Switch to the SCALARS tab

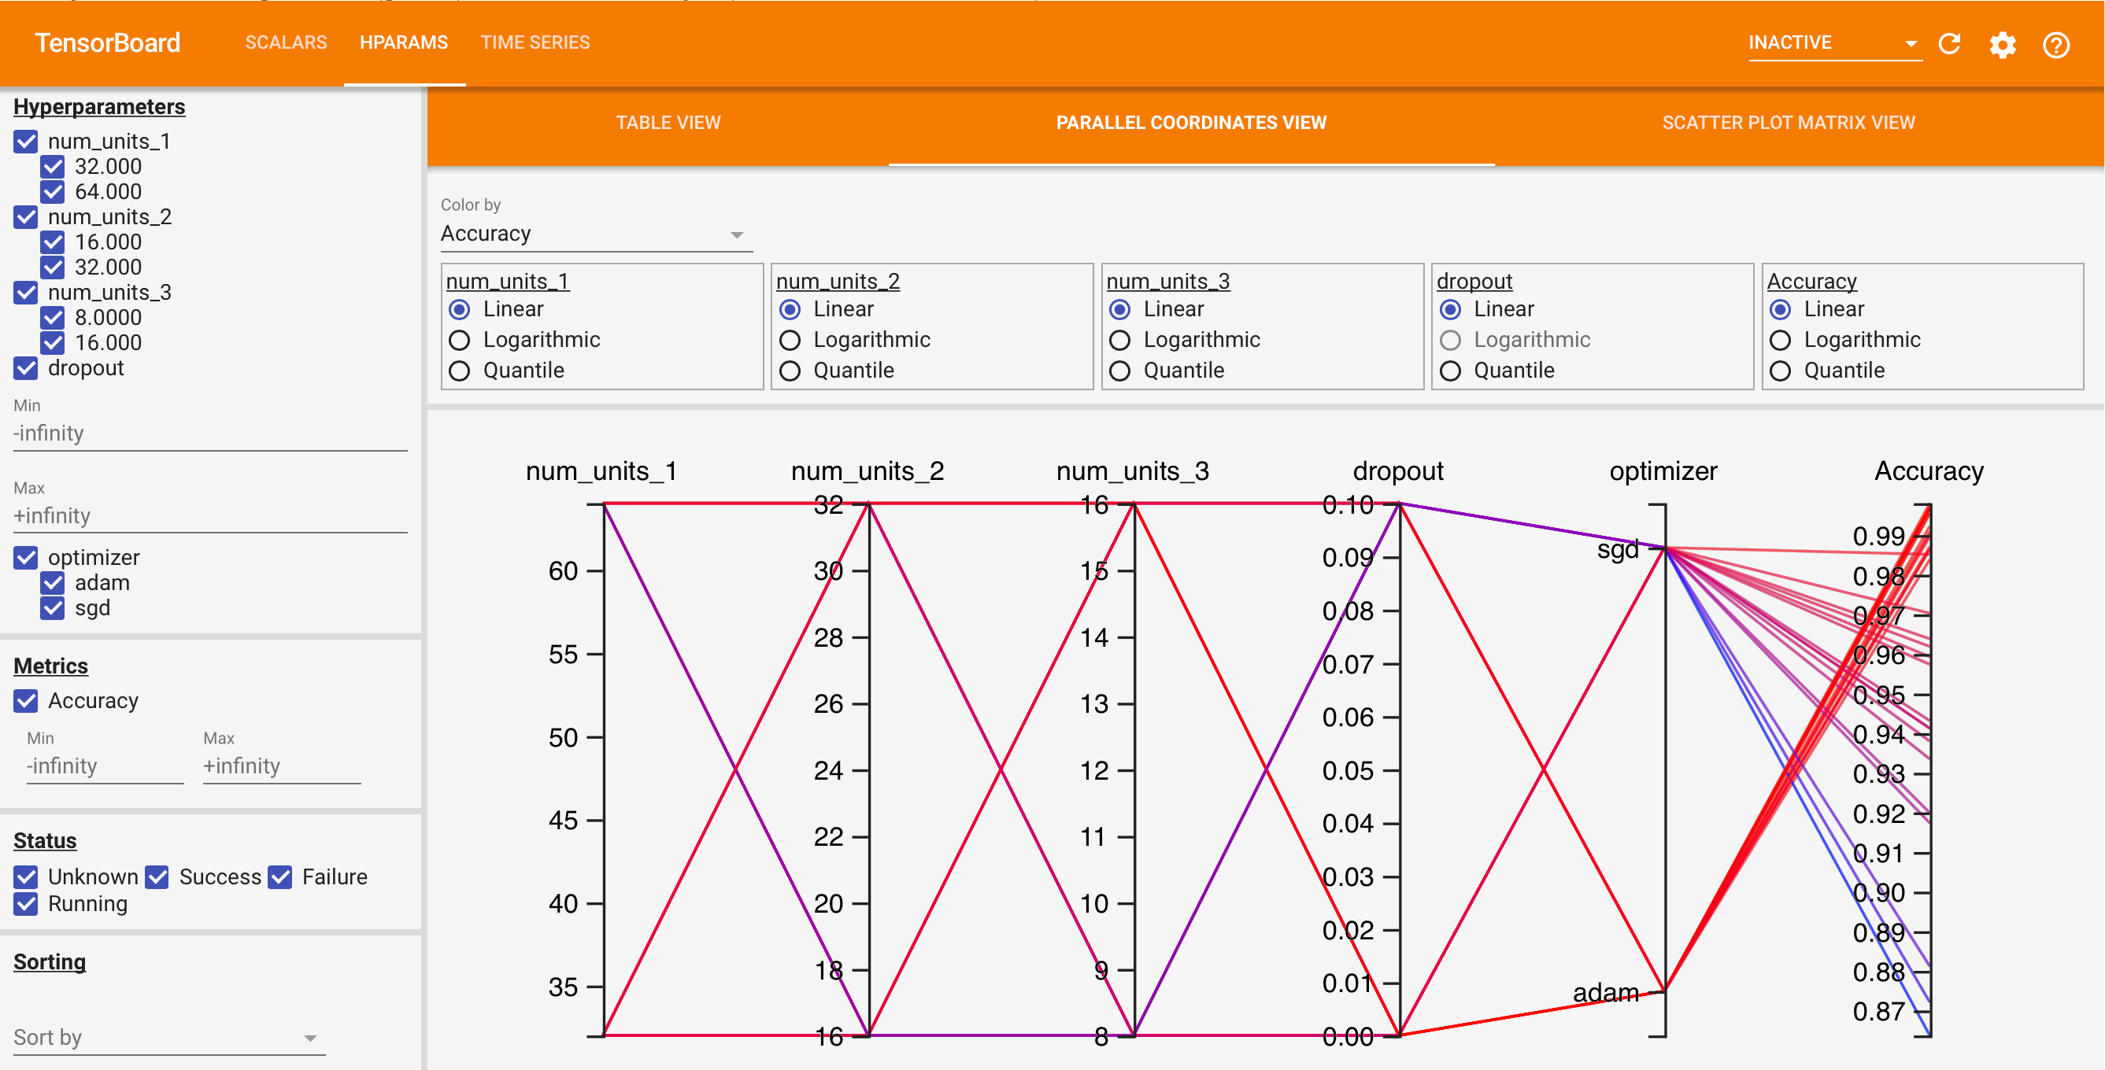click(x=285, y=42)
